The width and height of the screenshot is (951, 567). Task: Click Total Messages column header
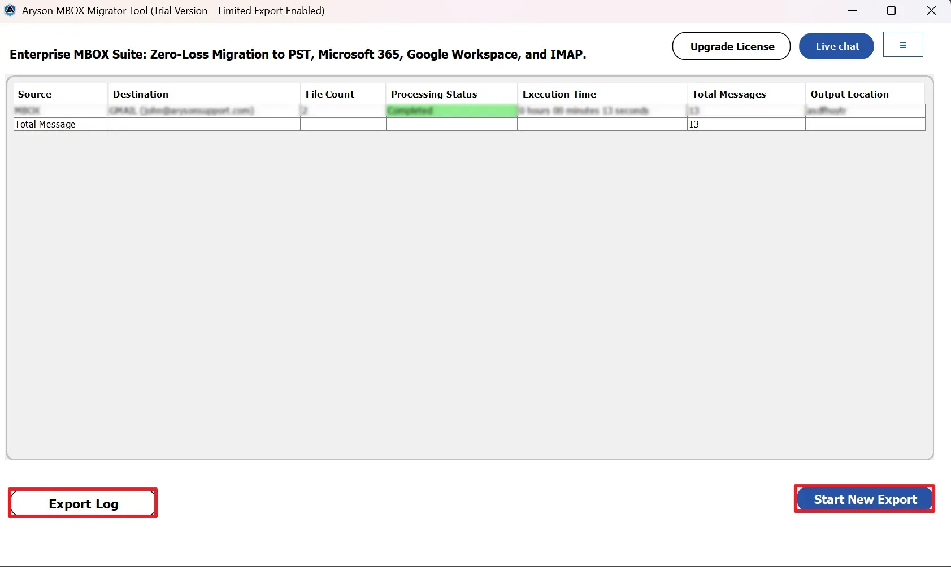coord(746,94)
